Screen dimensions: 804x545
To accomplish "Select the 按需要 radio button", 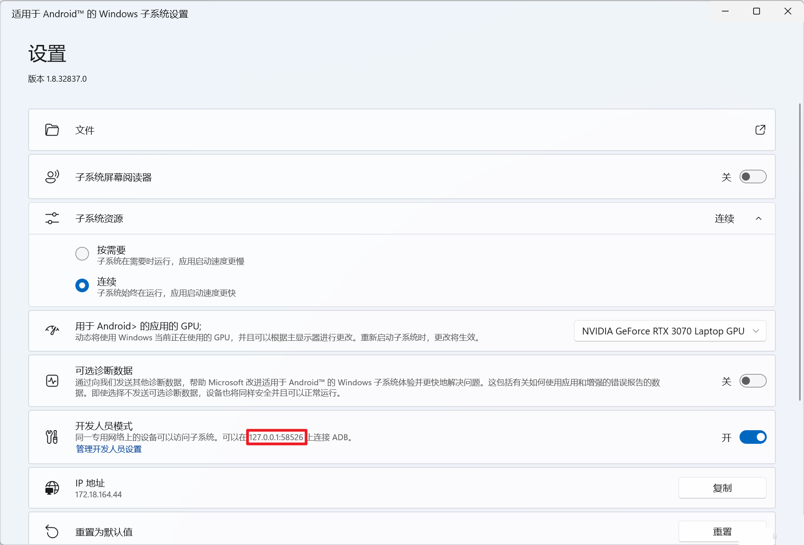I will 82,254.
